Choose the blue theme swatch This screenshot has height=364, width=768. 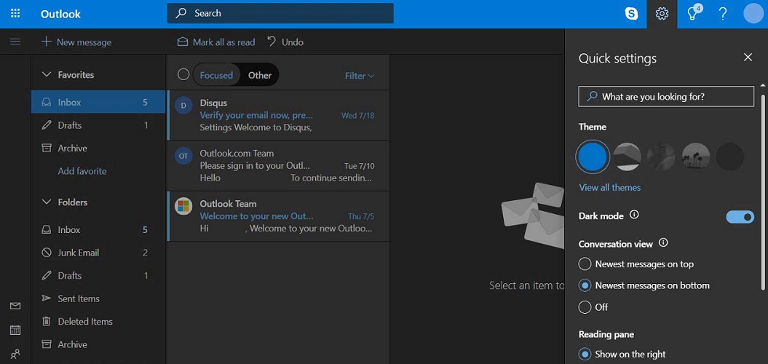(x=593, y=157)
